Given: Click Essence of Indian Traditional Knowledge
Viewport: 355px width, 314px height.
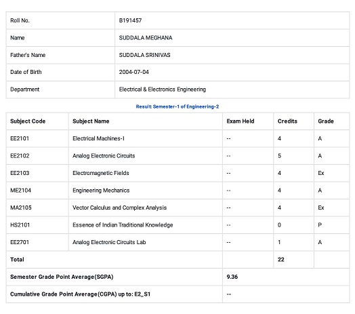Looking at the screenshot, I should pos(123,225).
